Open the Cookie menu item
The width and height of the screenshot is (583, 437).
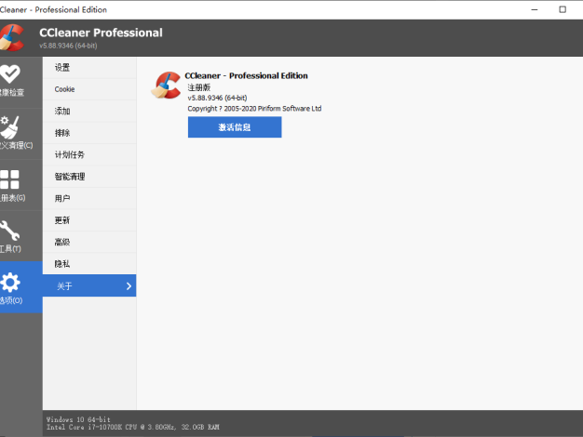pos(89,89)
